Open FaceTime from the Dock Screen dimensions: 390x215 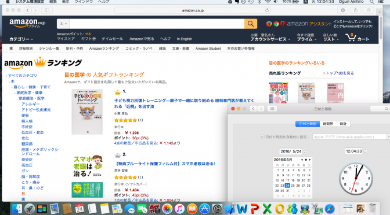(142, 209)
